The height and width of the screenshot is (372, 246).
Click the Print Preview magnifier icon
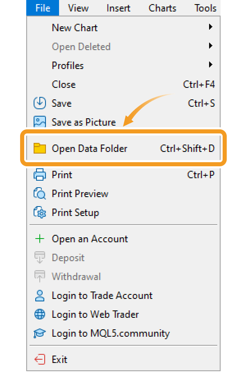[x=40, y=194]
